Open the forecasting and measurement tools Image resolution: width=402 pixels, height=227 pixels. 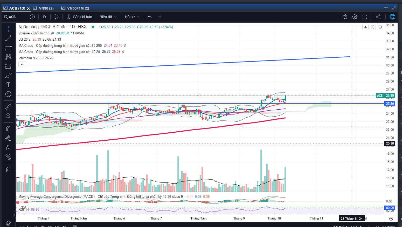pyautogui.click(x=8, y=66)
